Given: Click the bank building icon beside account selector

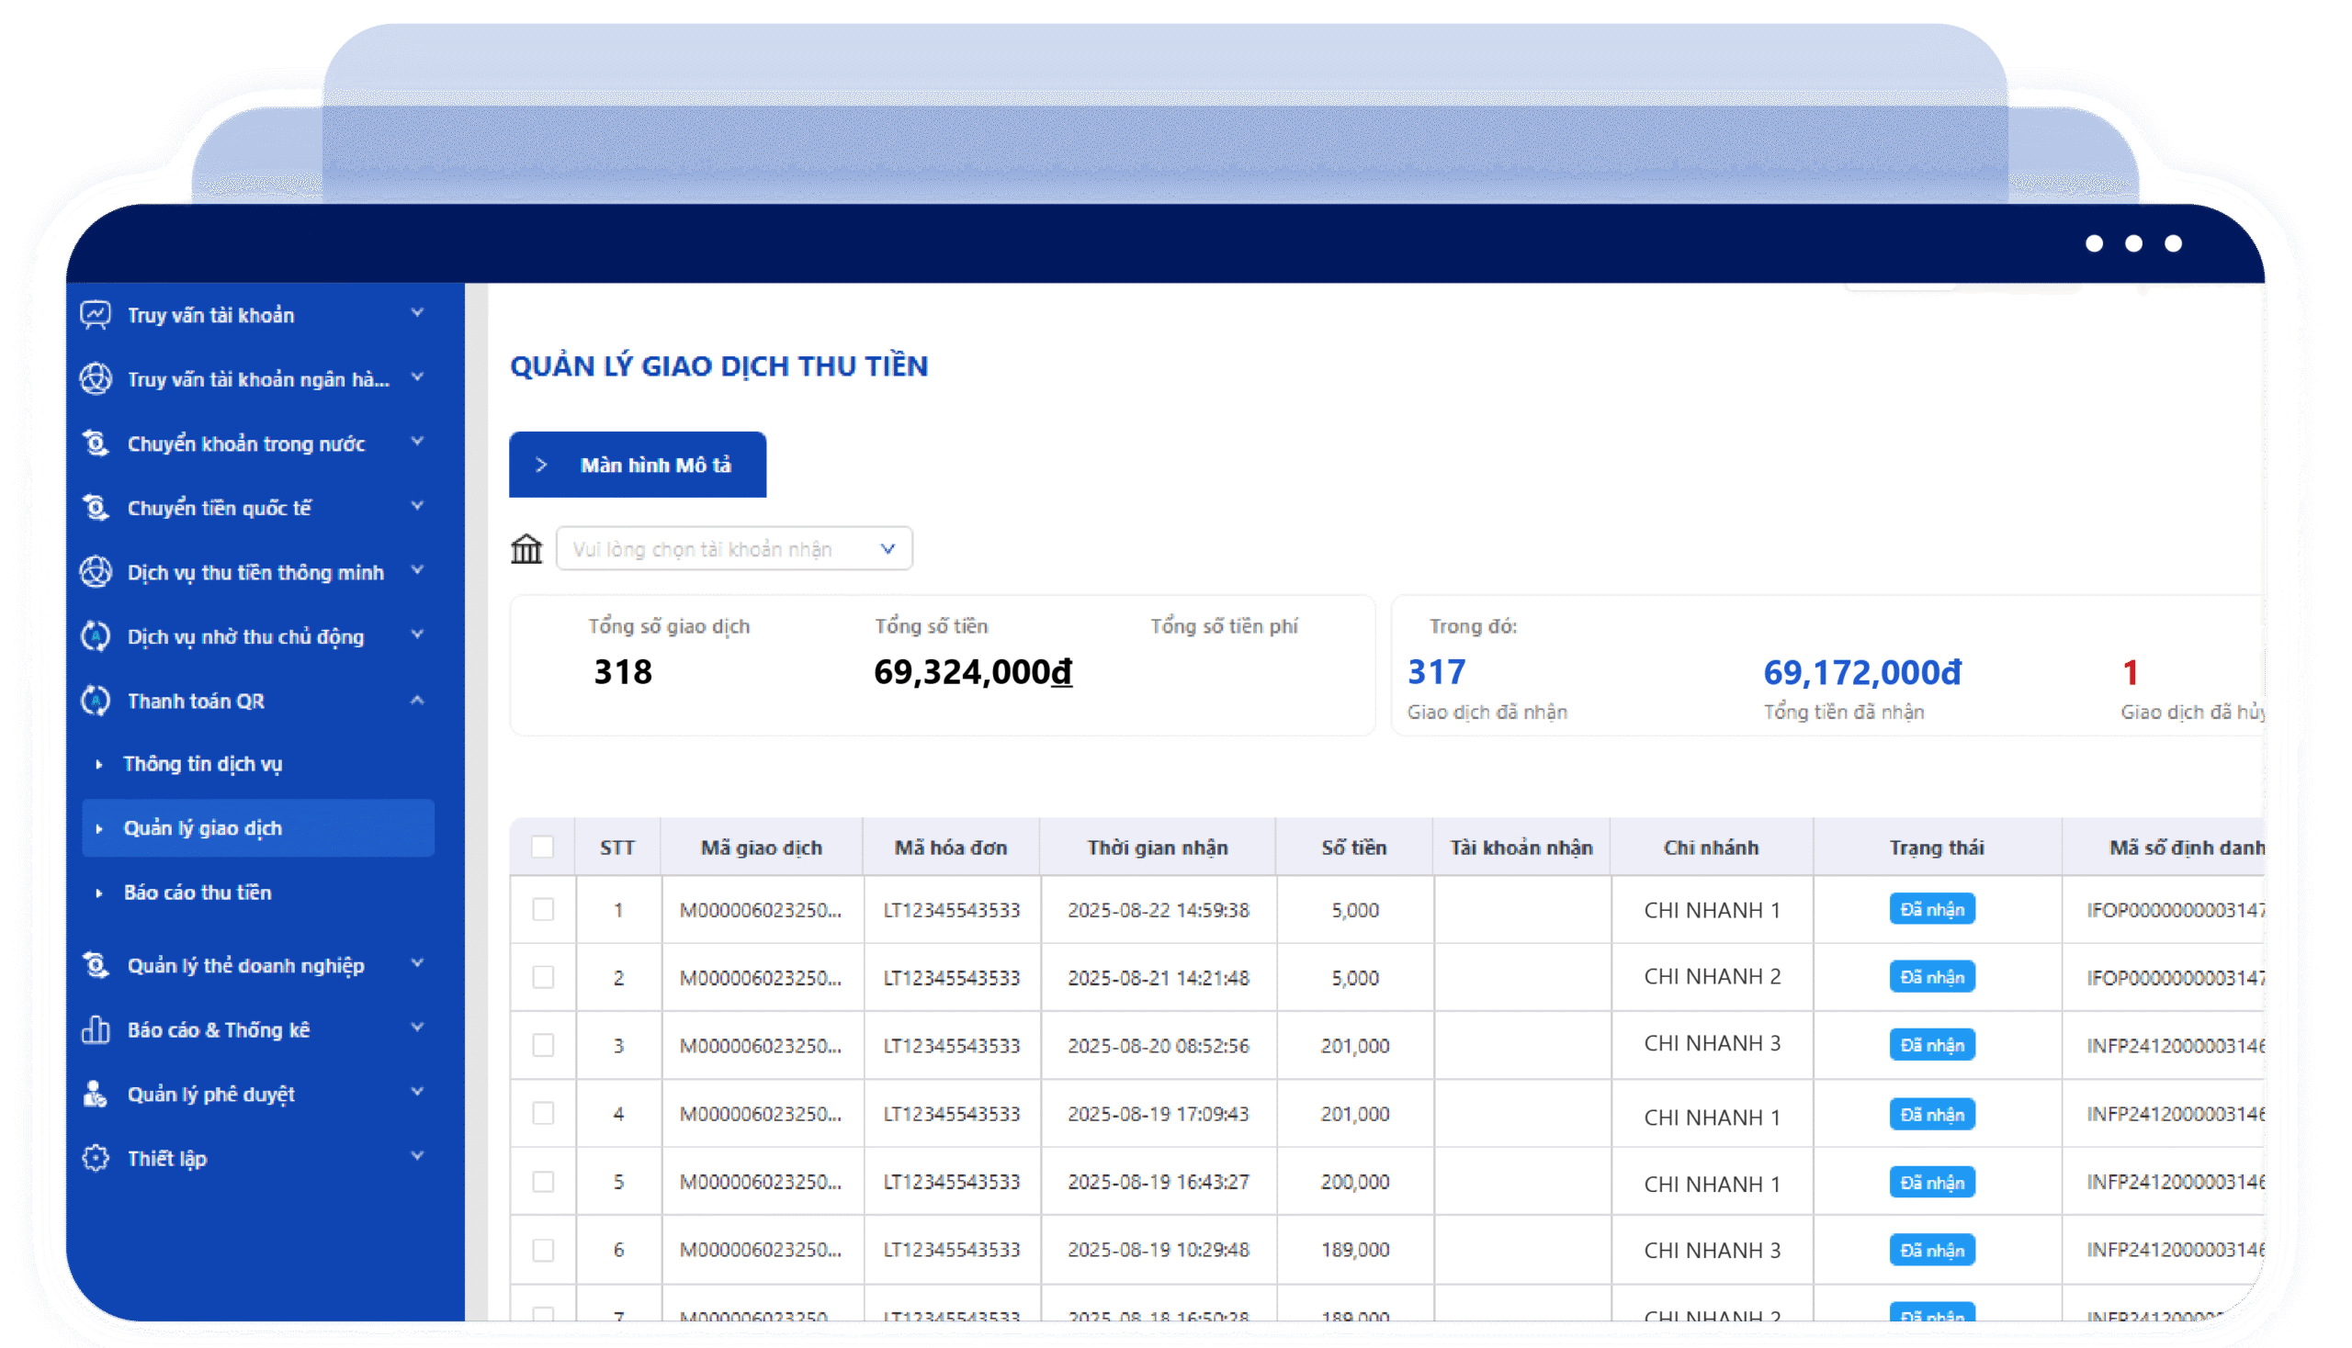Looking at the screenshot, I should click(526, 549).
